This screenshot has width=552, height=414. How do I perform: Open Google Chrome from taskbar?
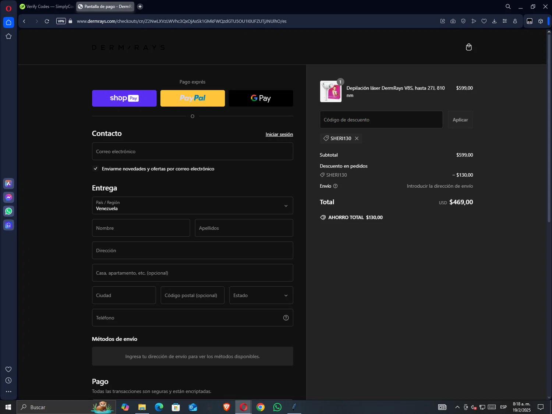point(261,407)
